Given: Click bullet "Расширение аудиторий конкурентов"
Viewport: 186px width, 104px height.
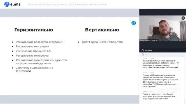Looking at the screenshot, I should [x=41, y=62].
